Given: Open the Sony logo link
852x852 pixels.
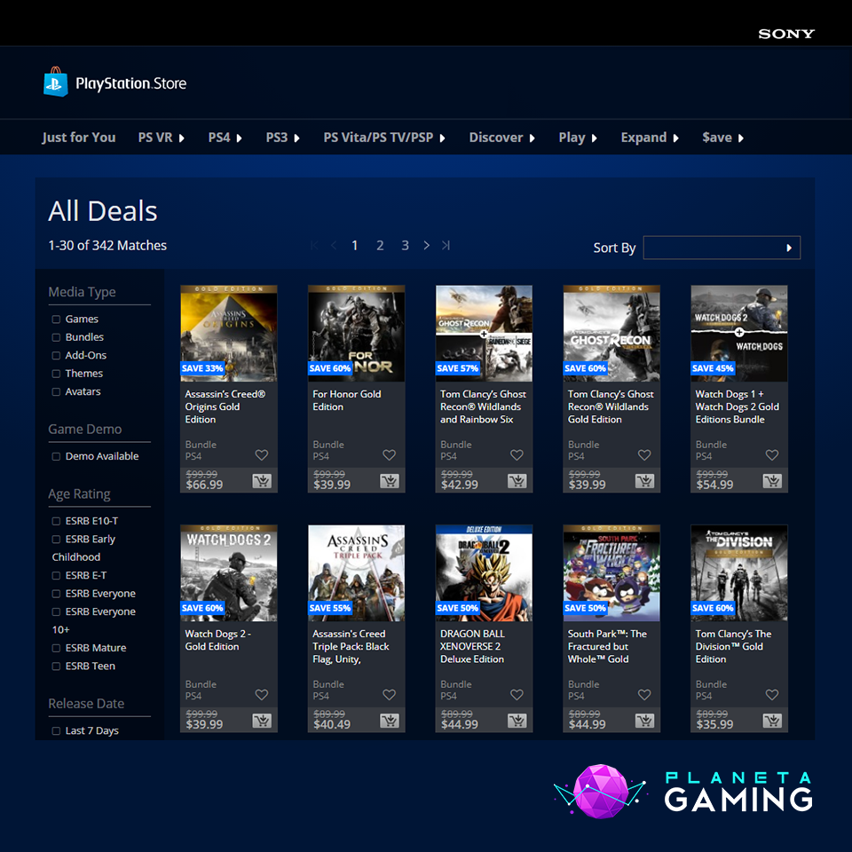Looking at the screenshot, I should 786,34.
